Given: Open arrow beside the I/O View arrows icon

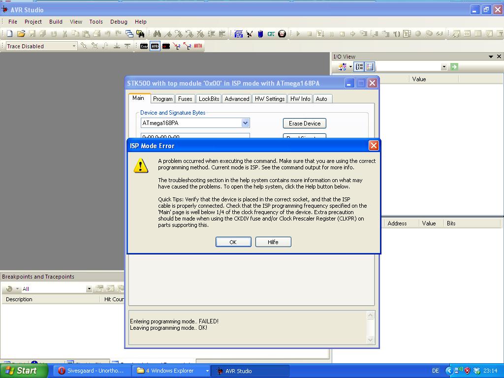Looking at the screenshot, I should click(350, 67).
